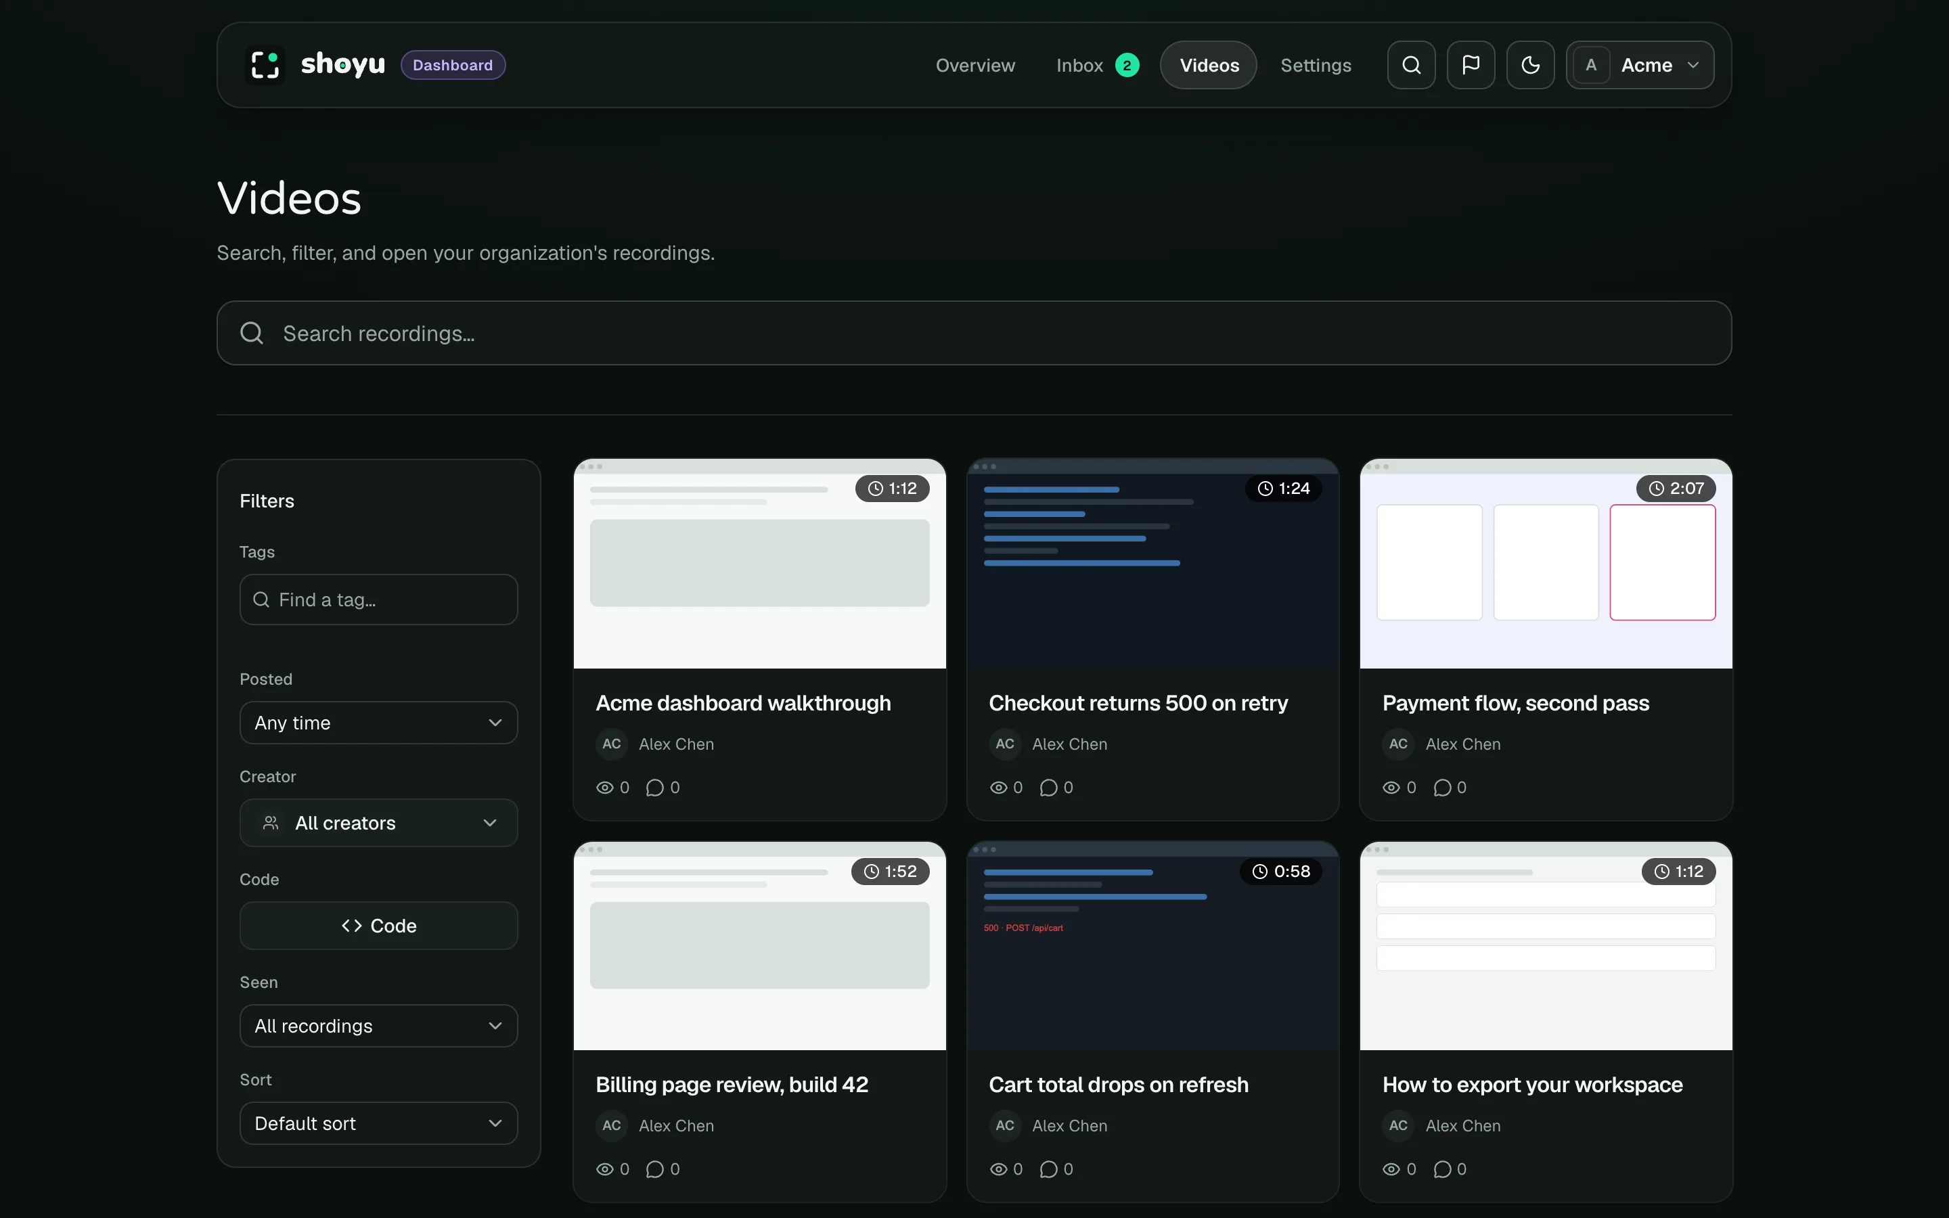Image resolution: width=1949 pixels, height=1218 pixels.
Task: Click Billing page review, build 42 title
Action: point(732,1085)
